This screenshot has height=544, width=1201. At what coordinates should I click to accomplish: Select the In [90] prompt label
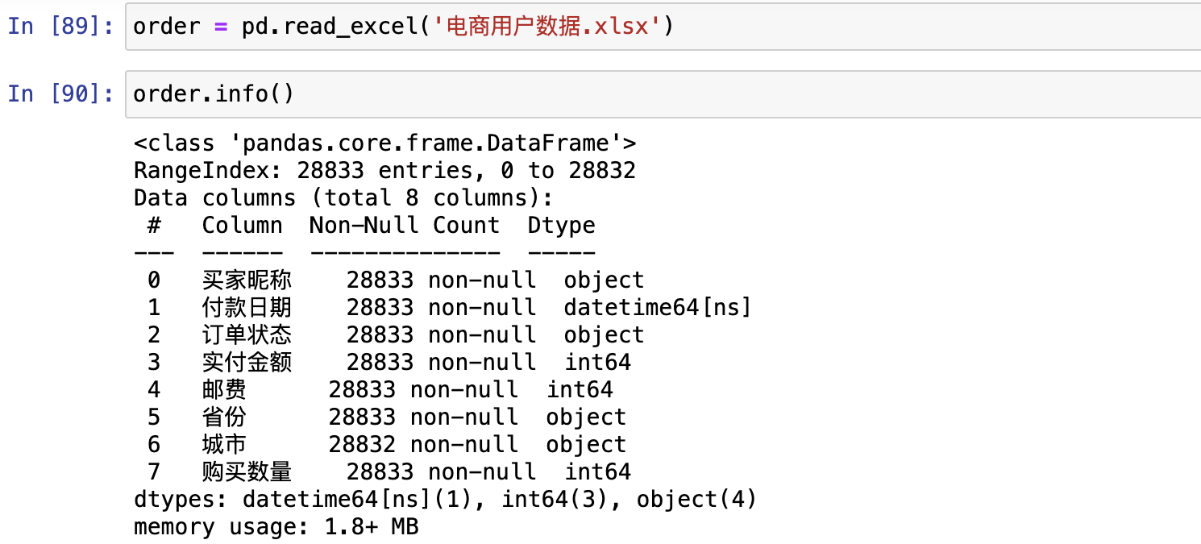[60, 94]
